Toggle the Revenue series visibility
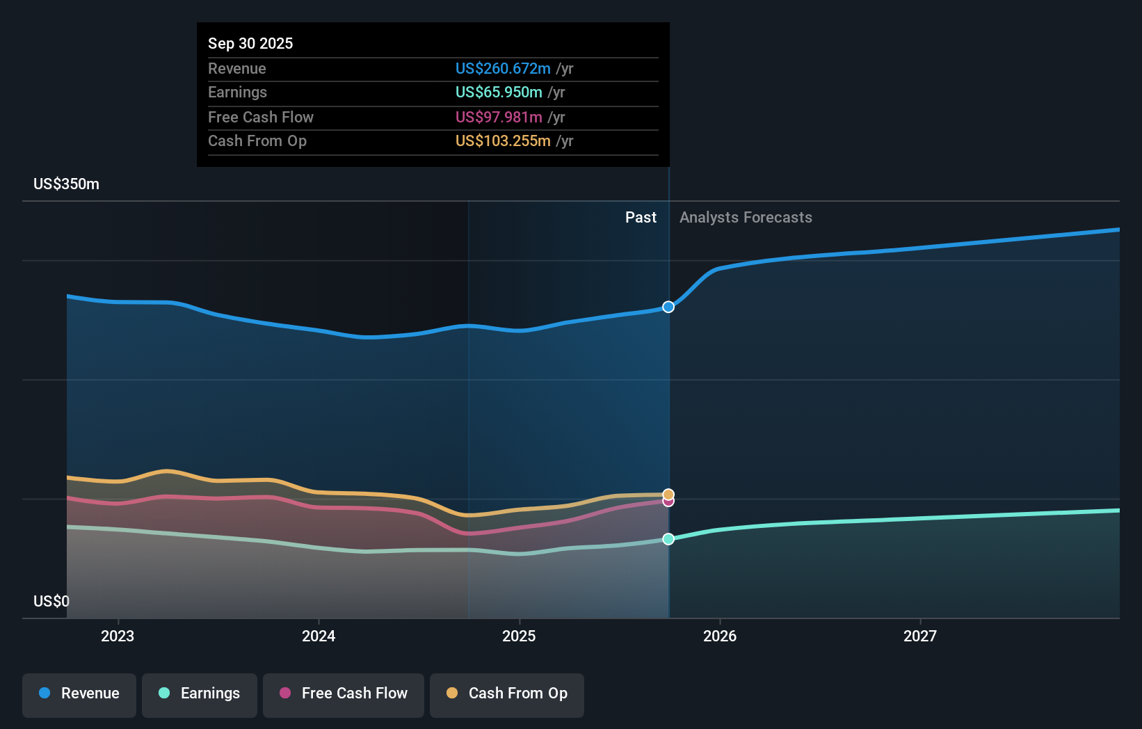The image size is (1142, 729). pyautogui.click(x=79, y=694)
